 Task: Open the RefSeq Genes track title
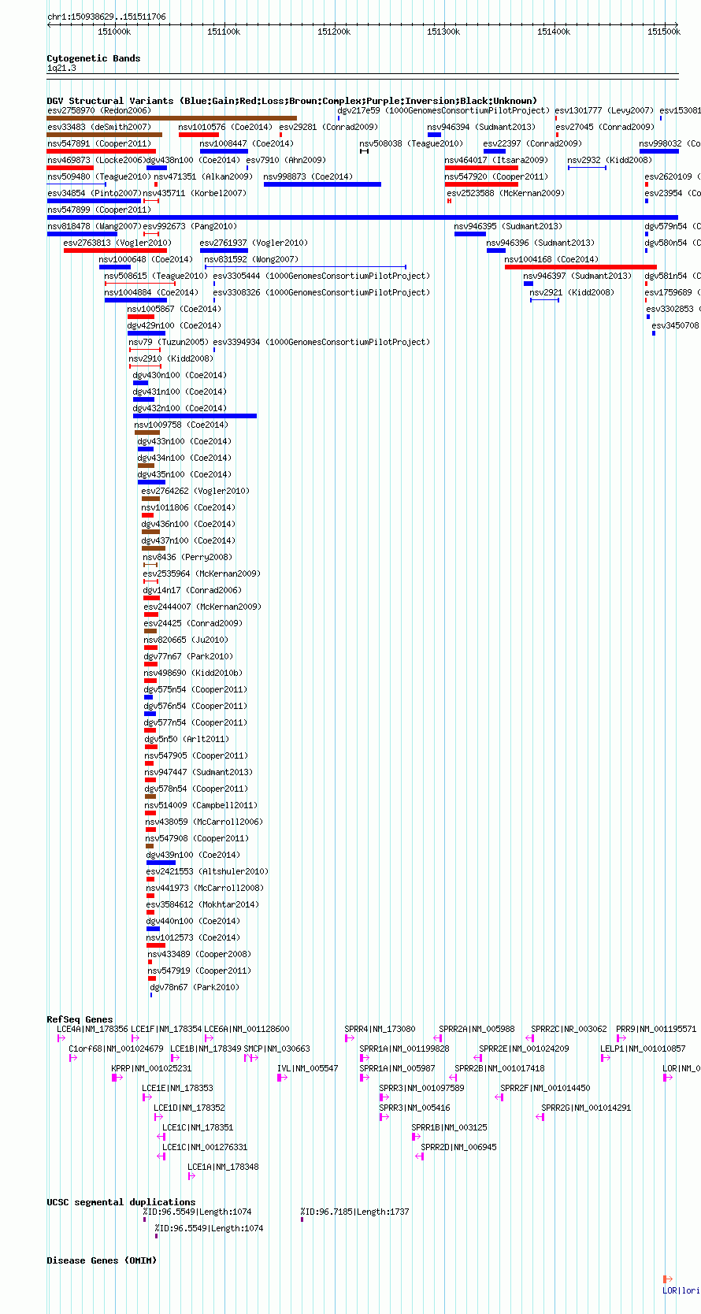80,1019
